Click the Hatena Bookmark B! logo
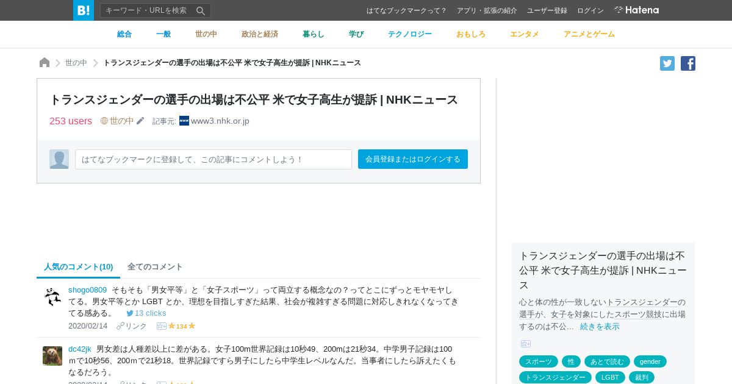This screenshot has height=384, width=732. pos(84,10)
